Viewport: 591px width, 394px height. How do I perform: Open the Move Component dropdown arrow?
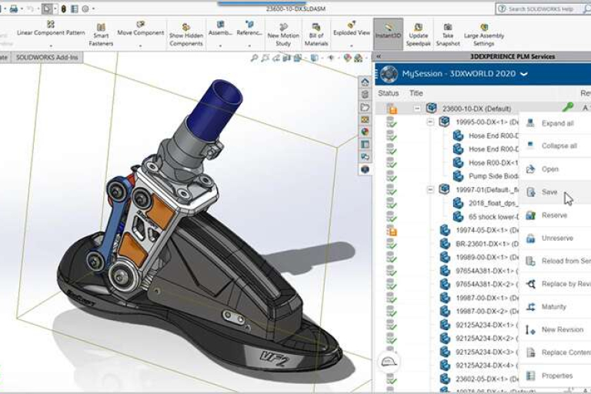[x=140, y=46]
